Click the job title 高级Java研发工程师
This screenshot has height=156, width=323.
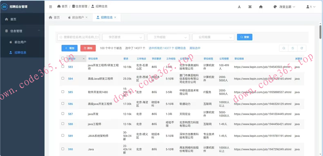[100, 79]
